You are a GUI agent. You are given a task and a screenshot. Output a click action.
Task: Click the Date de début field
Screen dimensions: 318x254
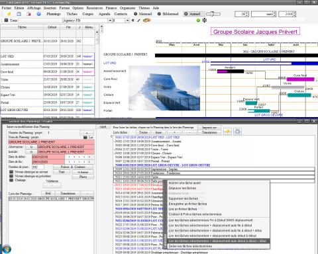[48, 157]
